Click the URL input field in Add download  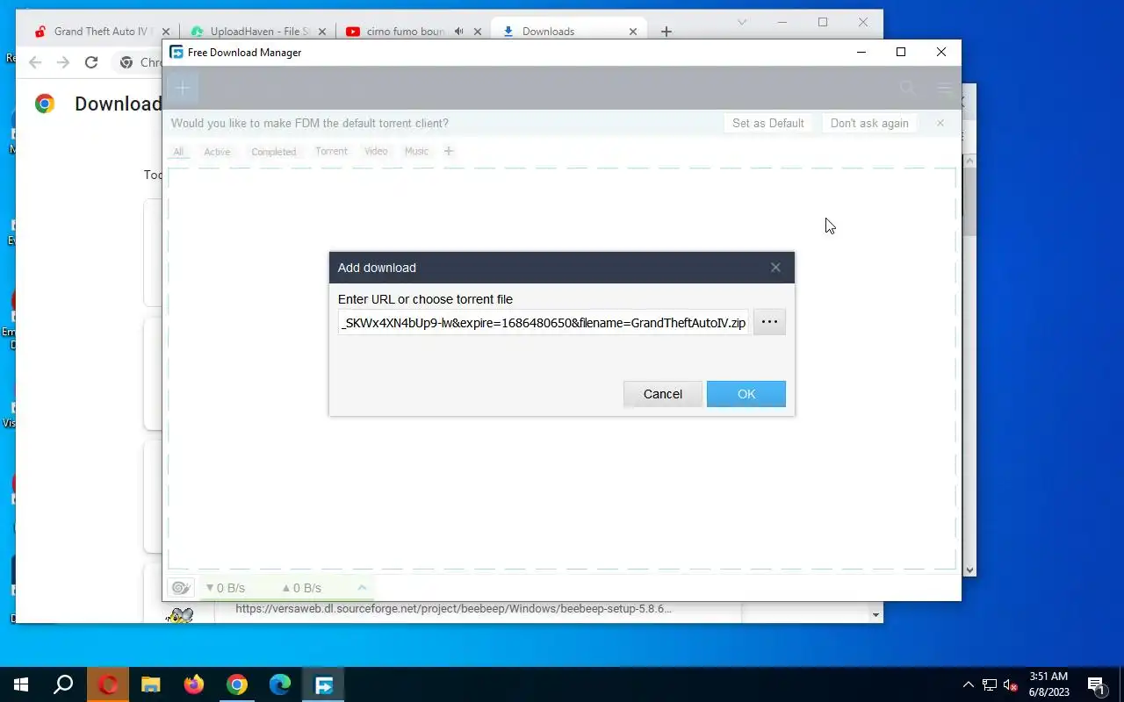point(544,323)
